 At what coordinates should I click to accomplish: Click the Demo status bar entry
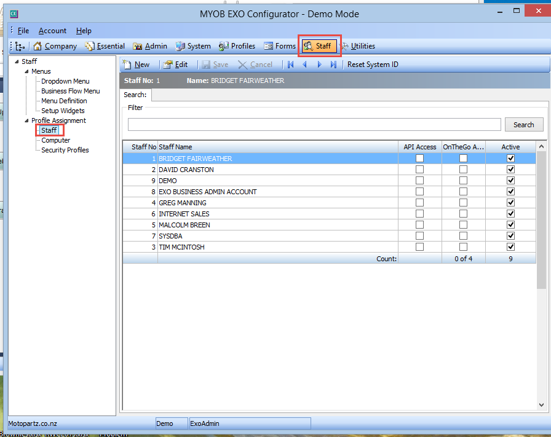172,423
